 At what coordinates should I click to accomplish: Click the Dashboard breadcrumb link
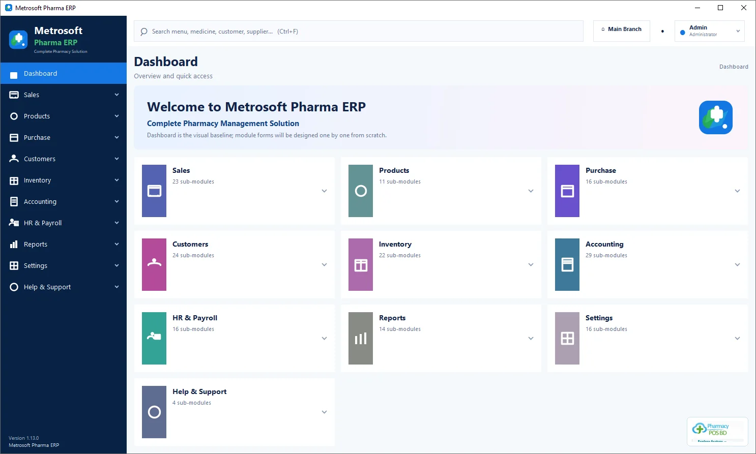click(734, 67)
